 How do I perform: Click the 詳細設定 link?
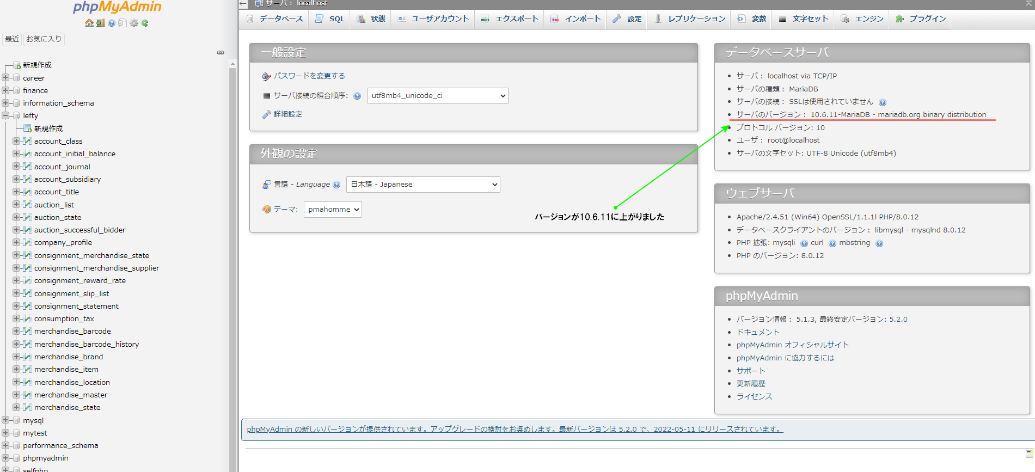(288, 114)
